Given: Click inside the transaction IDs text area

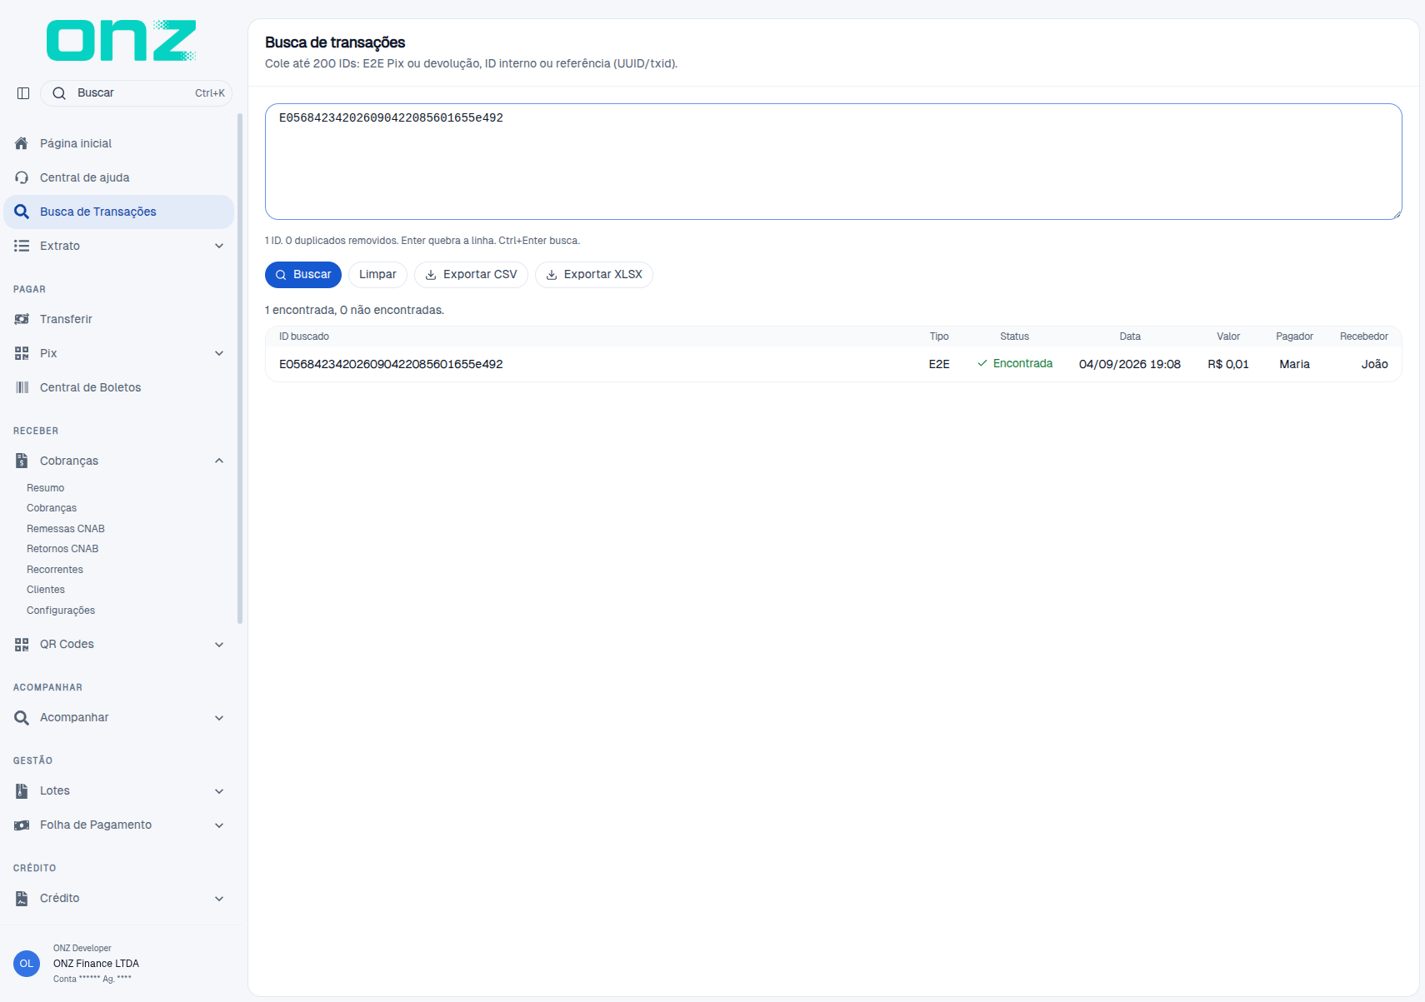Looking at the screenshot, I should (833, 162).
